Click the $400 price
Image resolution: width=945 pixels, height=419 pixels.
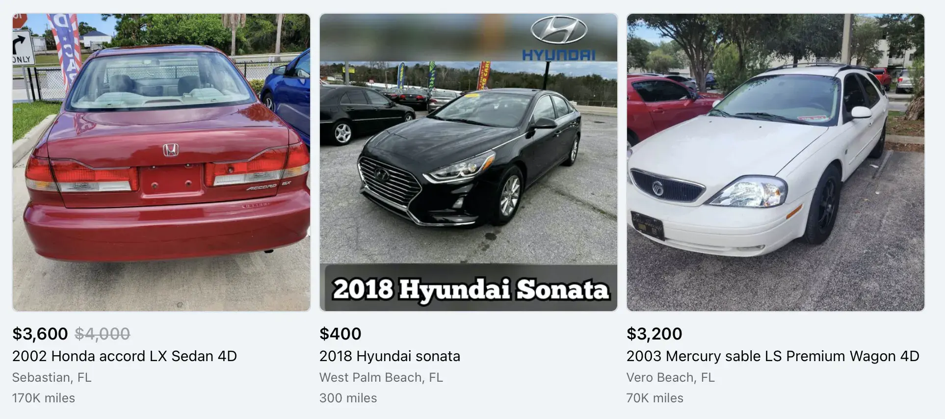(341, 334)
